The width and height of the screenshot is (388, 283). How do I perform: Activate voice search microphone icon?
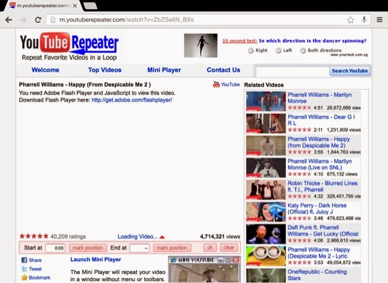point(364,19)
